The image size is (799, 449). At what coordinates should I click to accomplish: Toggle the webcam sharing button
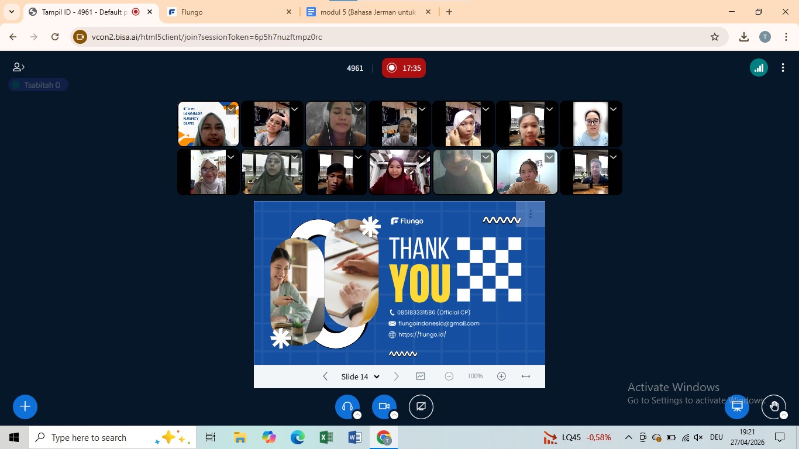tap(384, 407)
